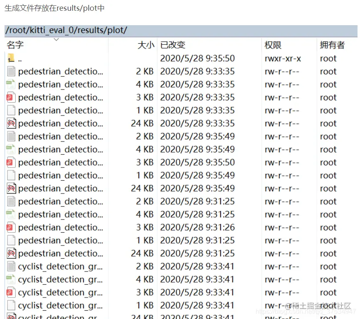Sort files by the 拥有者 column header
This screenshot has width=360, height=319.
332,45
